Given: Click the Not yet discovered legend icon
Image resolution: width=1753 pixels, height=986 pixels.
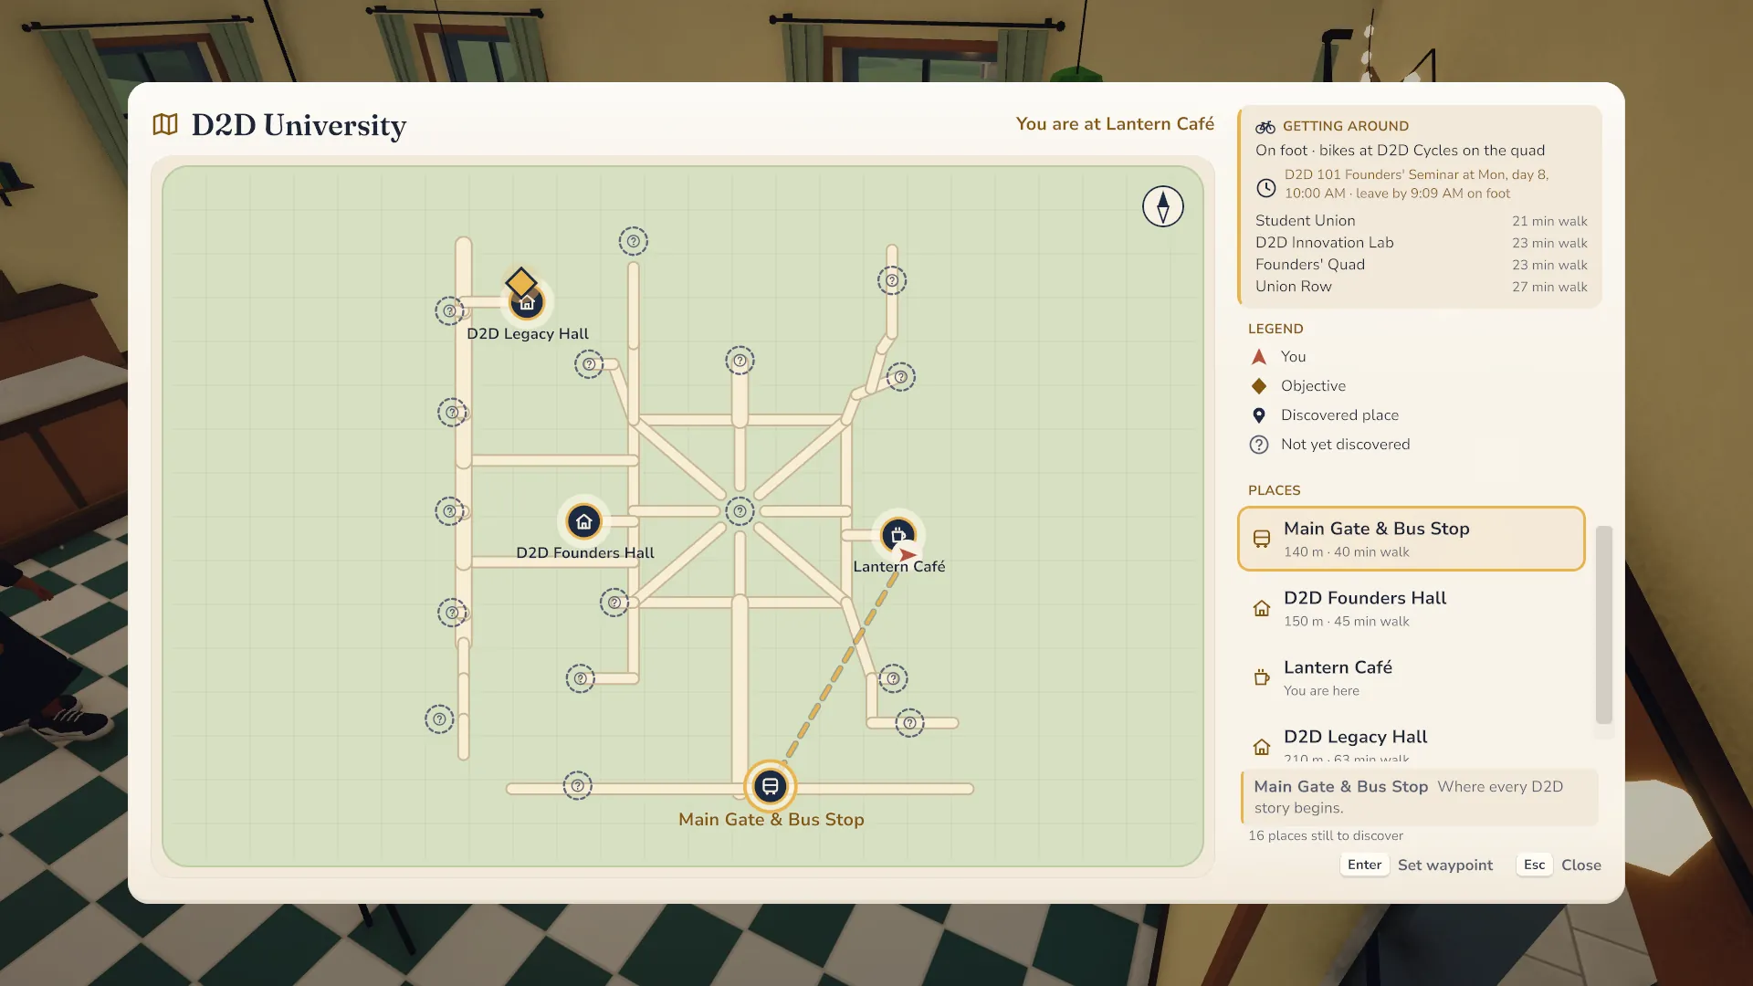Looking at the screenshot, I should [1259, 445].
